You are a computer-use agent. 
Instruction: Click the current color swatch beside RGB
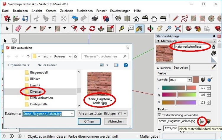(x=196, y=80)
